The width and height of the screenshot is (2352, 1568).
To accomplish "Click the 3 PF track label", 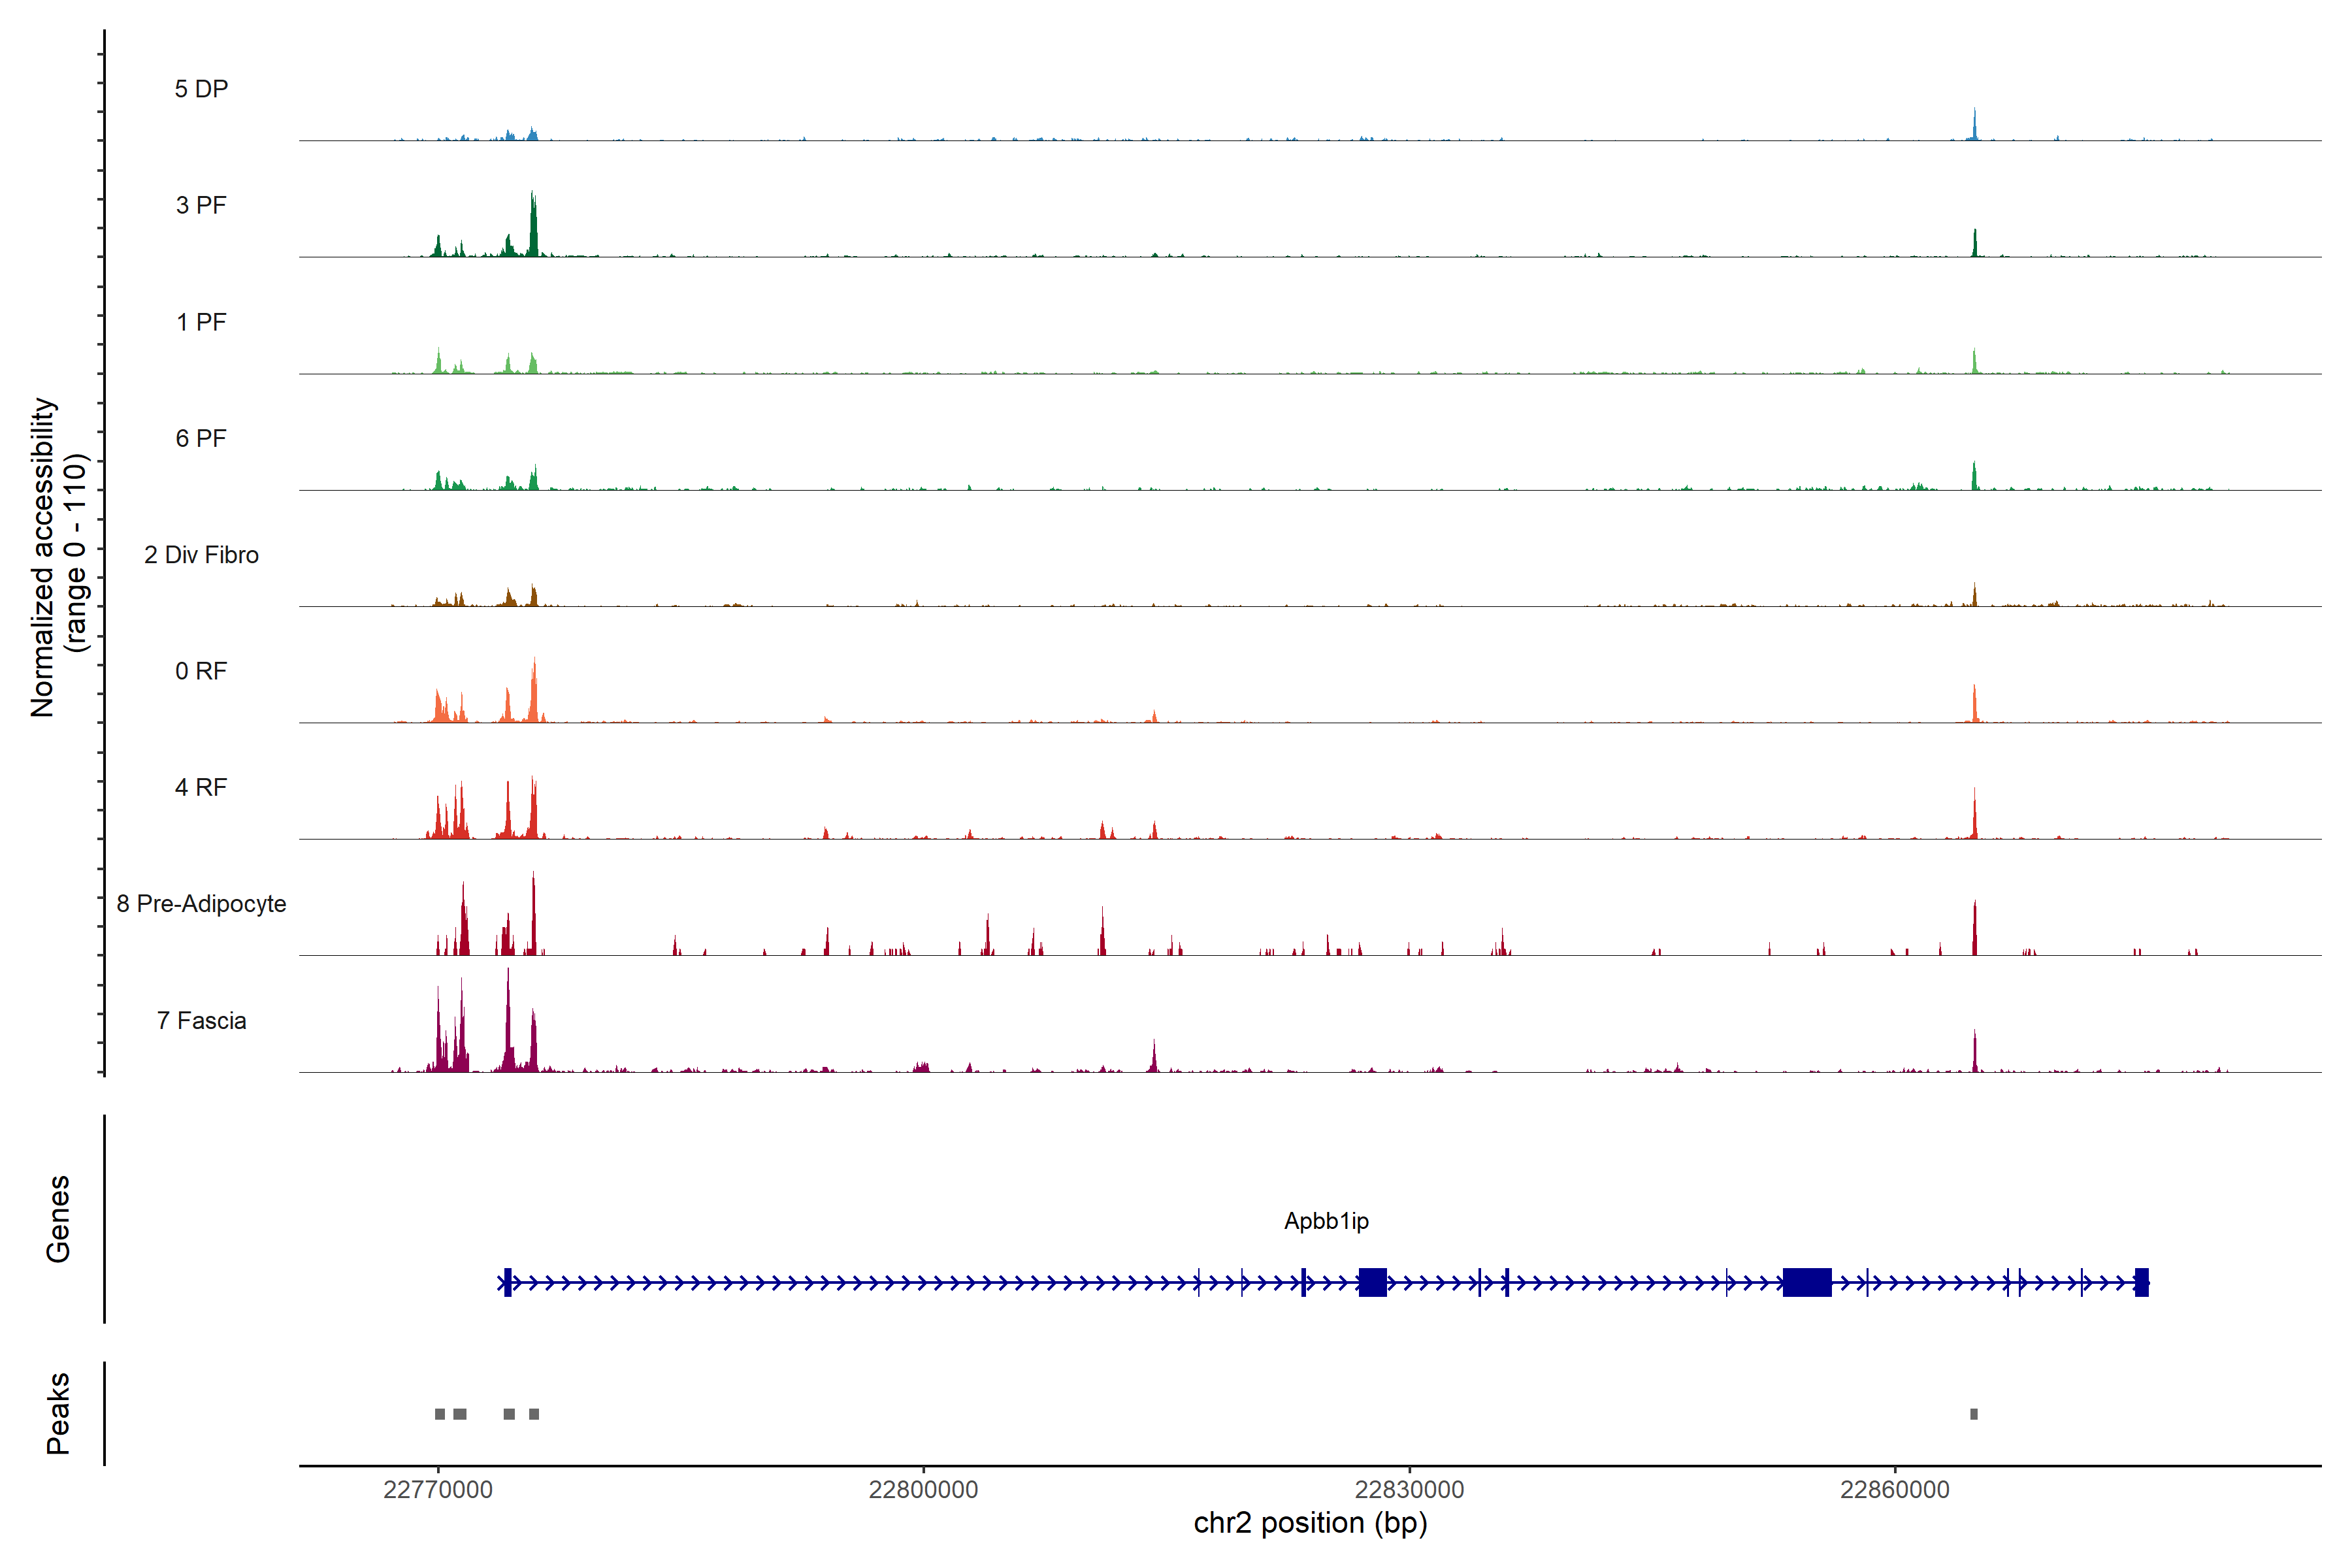I will pos(201,205).
